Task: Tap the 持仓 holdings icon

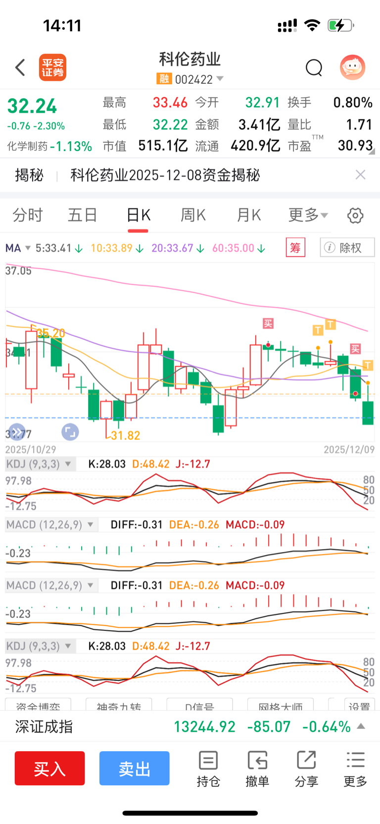Action: tap(208, 769)
